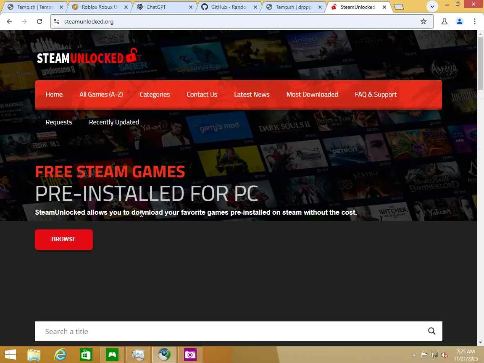Screen dimensions: 484x363
Task: Expand the tab search dropdown
Action: point(432,6)
